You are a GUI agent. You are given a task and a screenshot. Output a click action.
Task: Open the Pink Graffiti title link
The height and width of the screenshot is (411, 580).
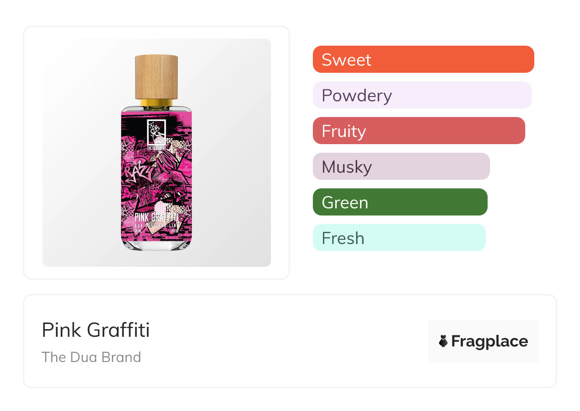[x=96, y=330]
